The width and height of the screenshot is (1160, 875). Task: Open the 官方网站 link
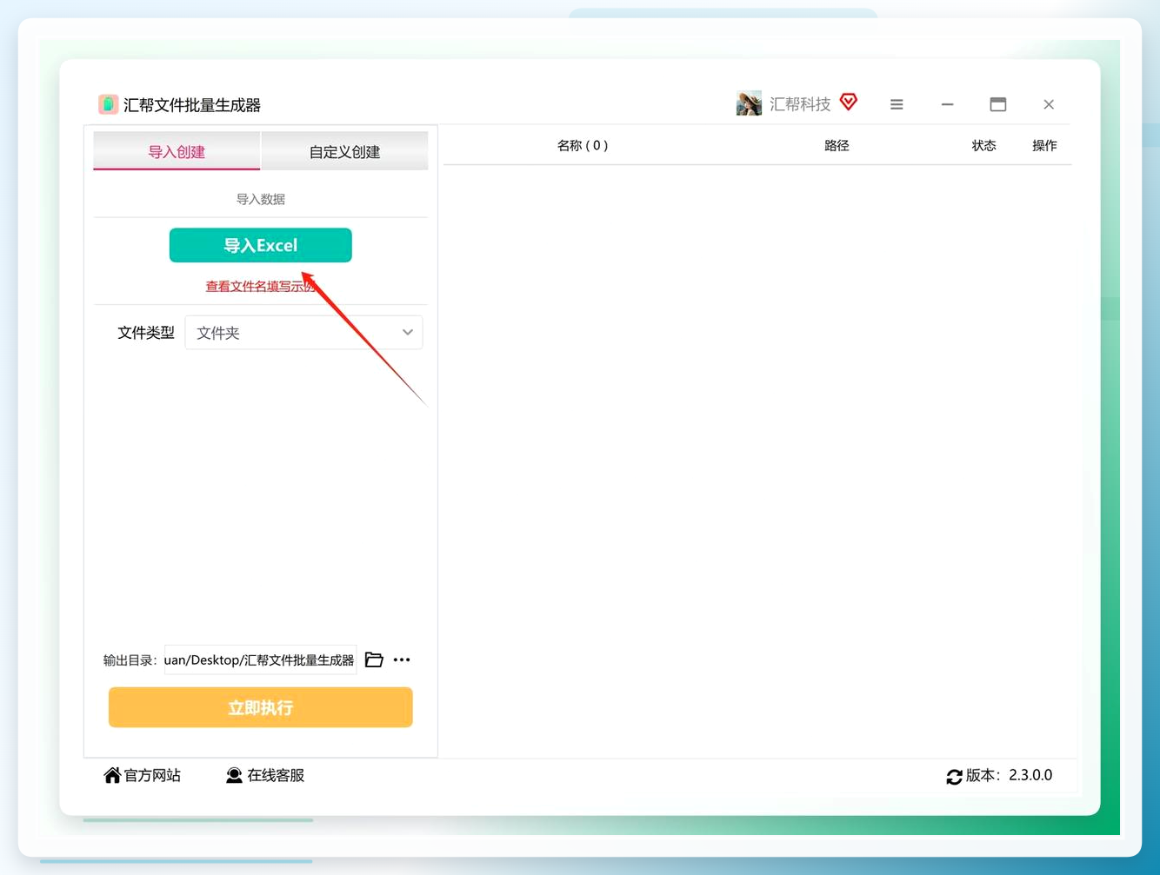coord(152,775)
